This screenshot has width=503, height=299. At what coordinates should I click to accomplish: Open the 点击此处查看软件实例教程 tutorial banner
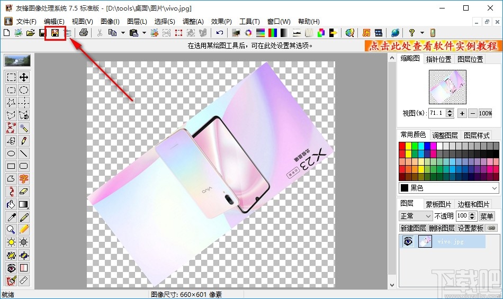pyautogui.click(x=433, y=46)
